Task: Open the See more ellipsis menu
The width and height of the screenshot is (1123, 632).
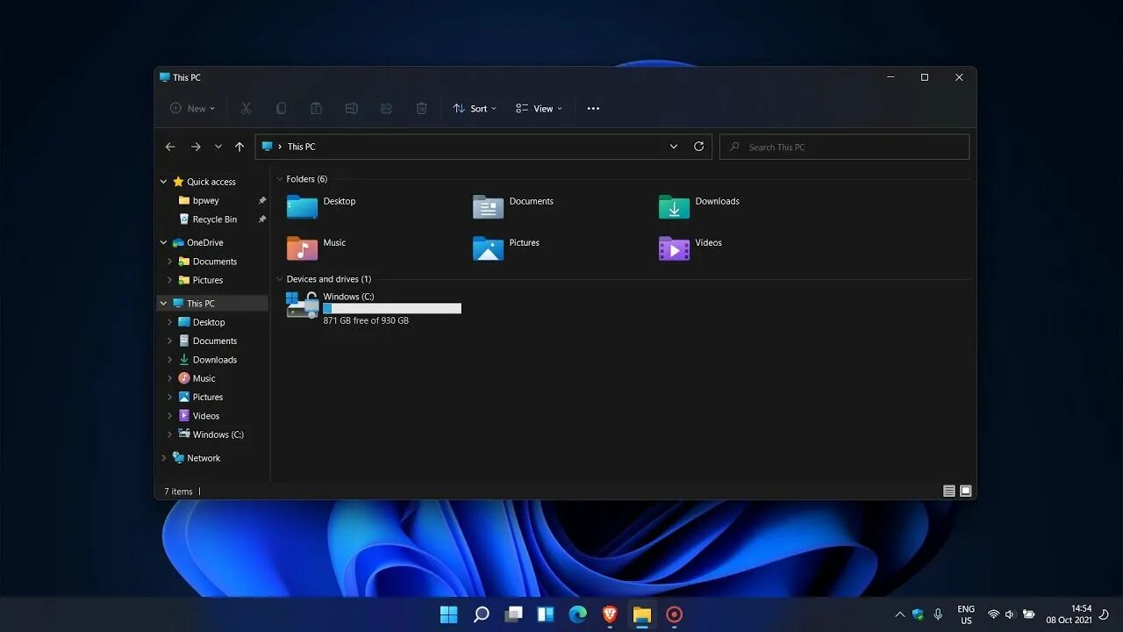Action: click(593, 109)
